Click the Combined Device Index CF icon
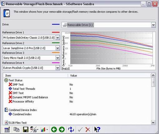Screen dimensions: 159x134 pyautogui.click(x=6, y=110)
